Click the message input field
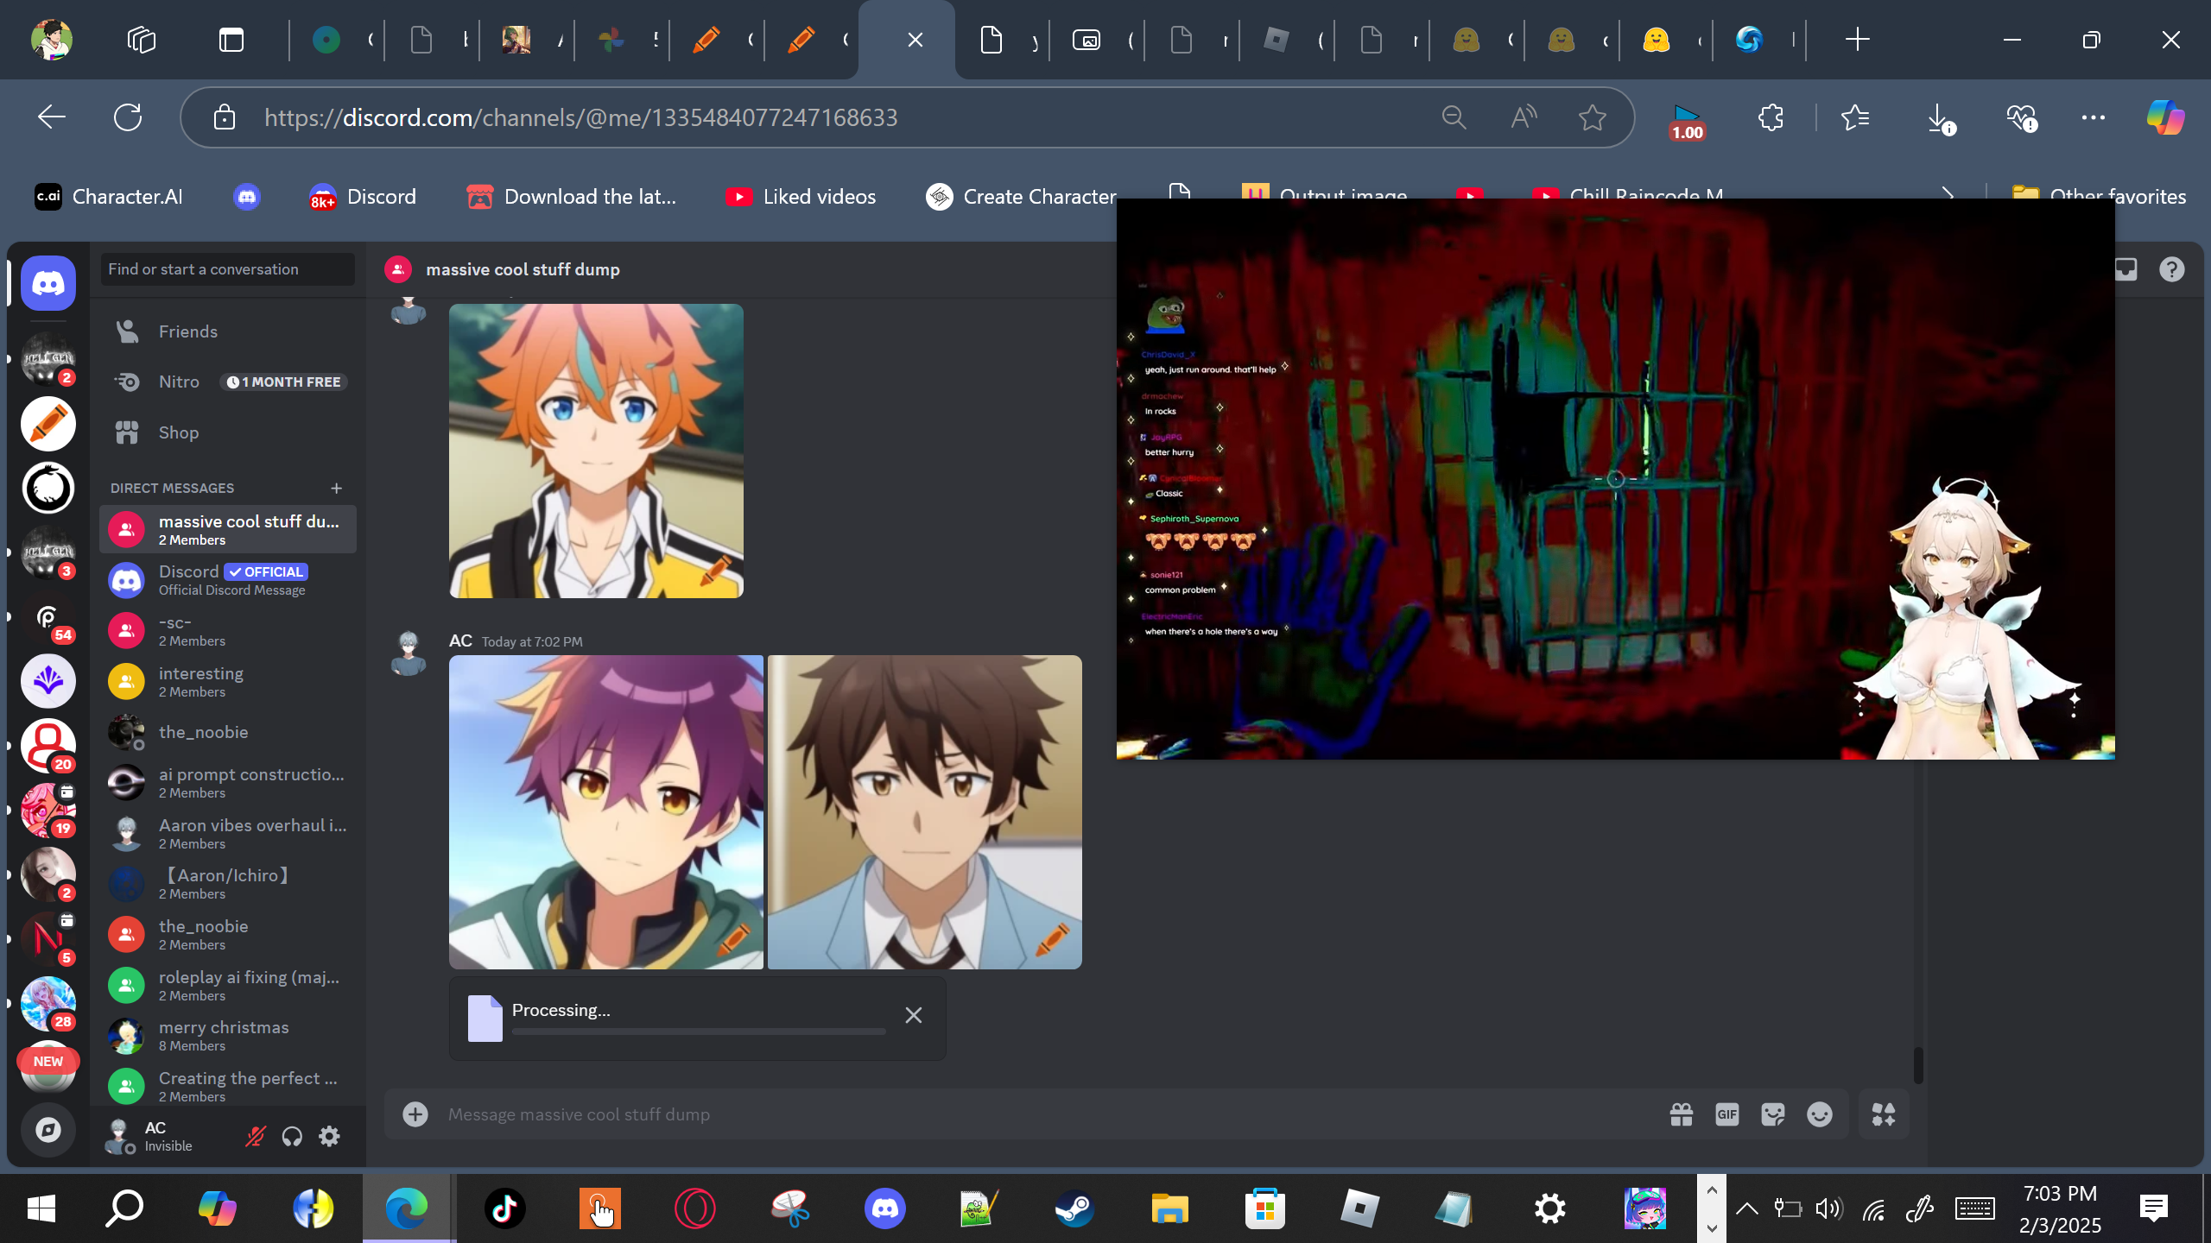This screenshot has height=1243, width=2211. (1045, 1114)
